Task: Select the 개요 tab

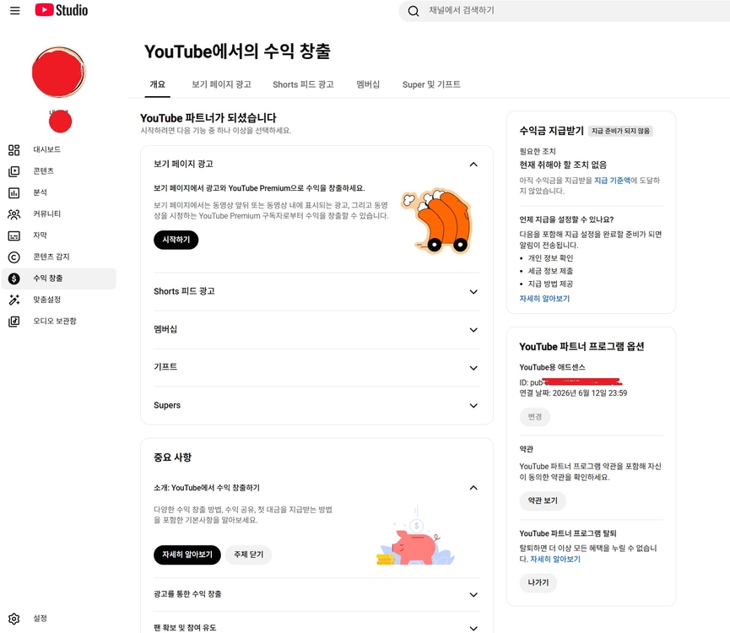Action: coord(157,84)
